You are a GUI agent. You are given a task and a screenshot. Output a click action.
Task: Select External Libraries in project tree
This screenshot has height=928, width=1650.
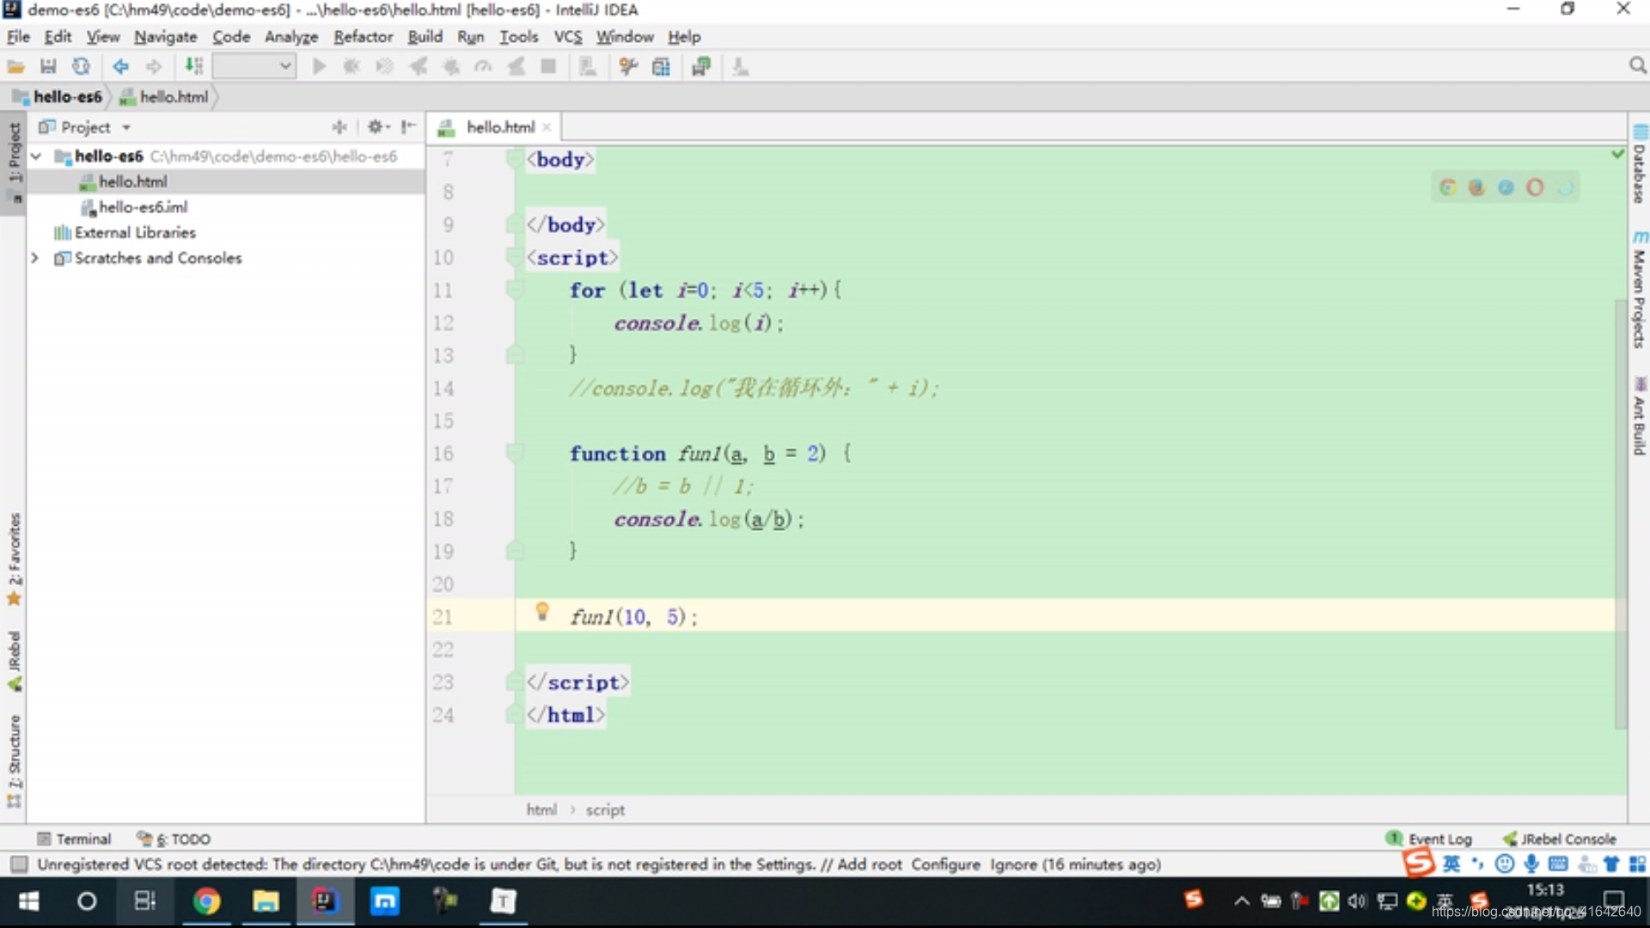(135, 233)
